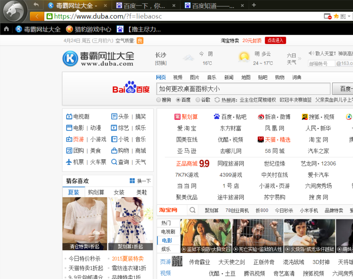353x279 pixels.
Task: Open 猎豹游戏中心 bookmark
Action: pyautogui.click(x=88, y=29)
